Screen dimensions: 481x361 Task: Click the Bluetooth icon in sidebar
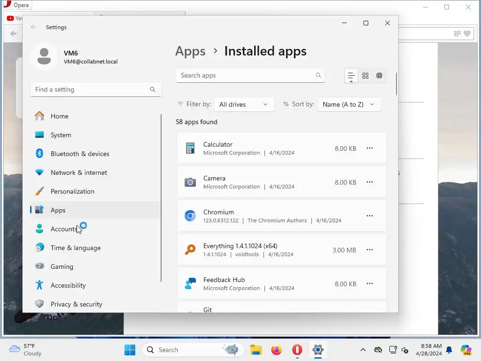39,153
